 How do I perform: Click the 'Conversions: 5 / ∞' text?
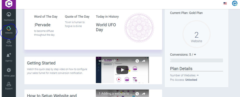point(183,55)
